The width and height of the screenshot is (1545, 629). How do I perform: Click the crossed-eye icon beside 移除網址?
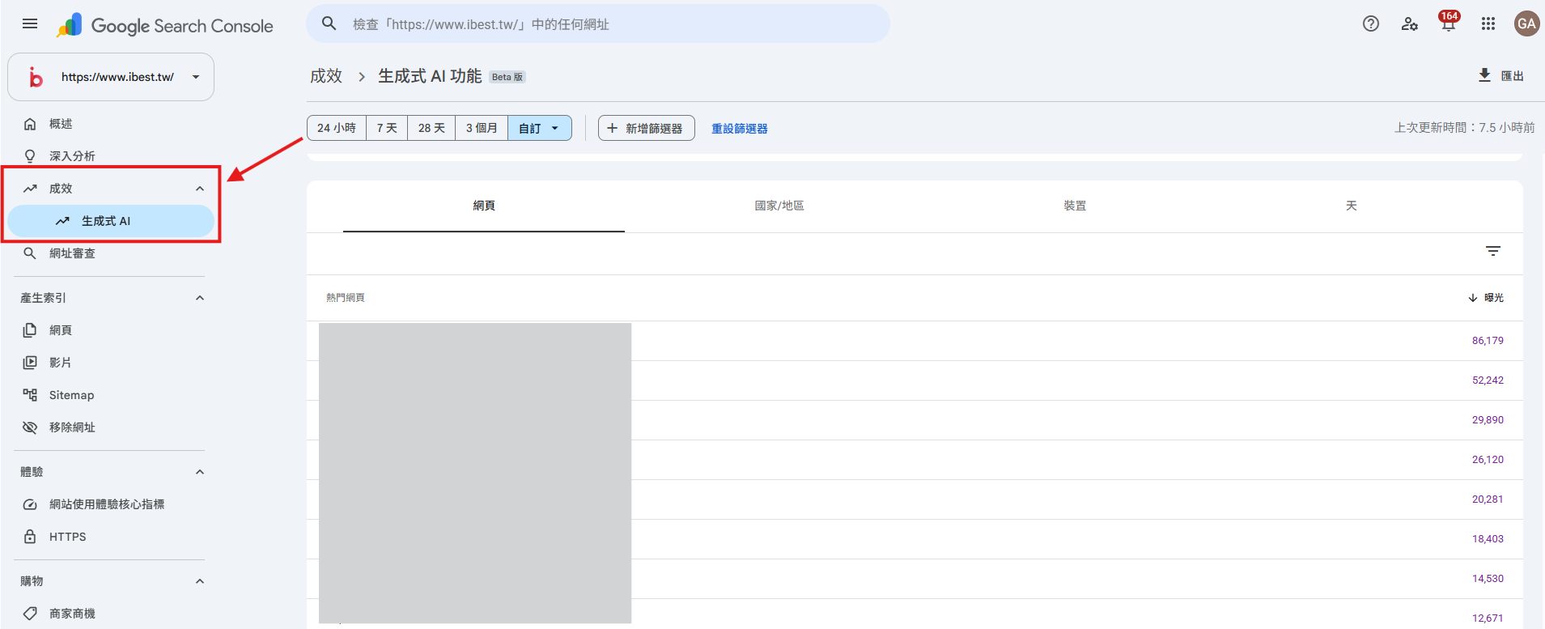point(30,427)
